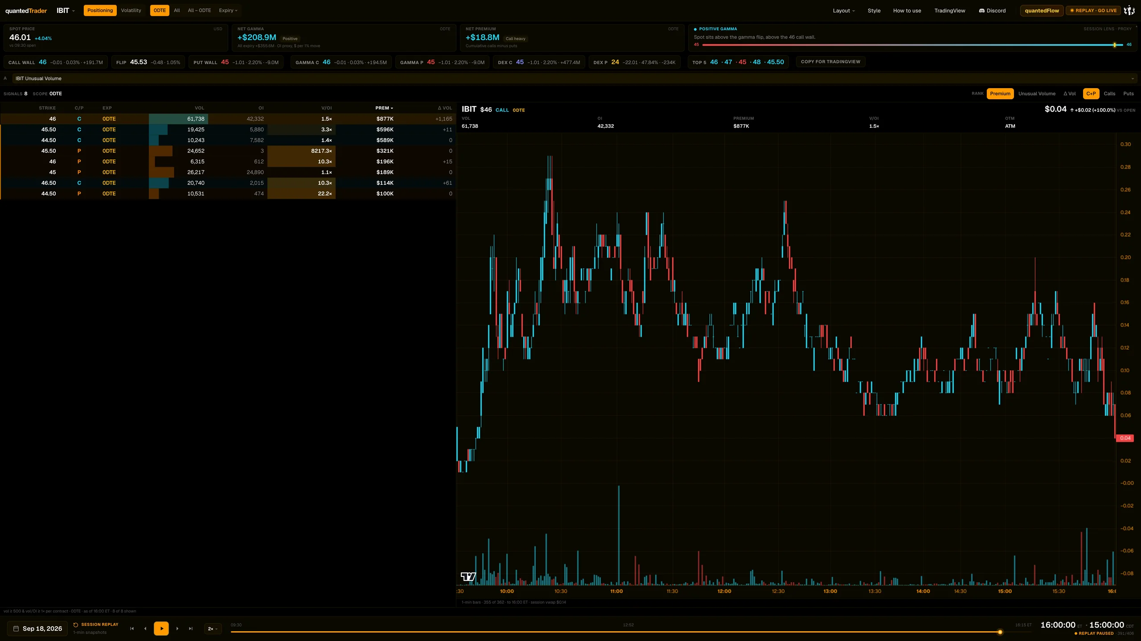Rank signals by Δ Vol
The height and width of the screenshot is (641, 1141).
[x=1070, y=94]
